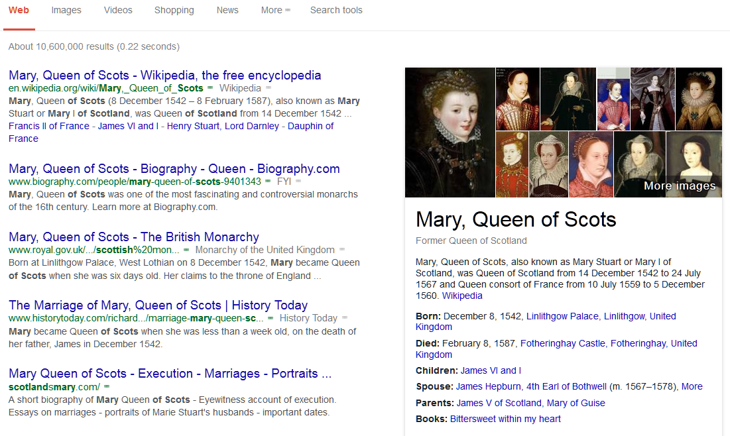Open The British Monarchy result
The image size is (730, 436).
(134, 237)
